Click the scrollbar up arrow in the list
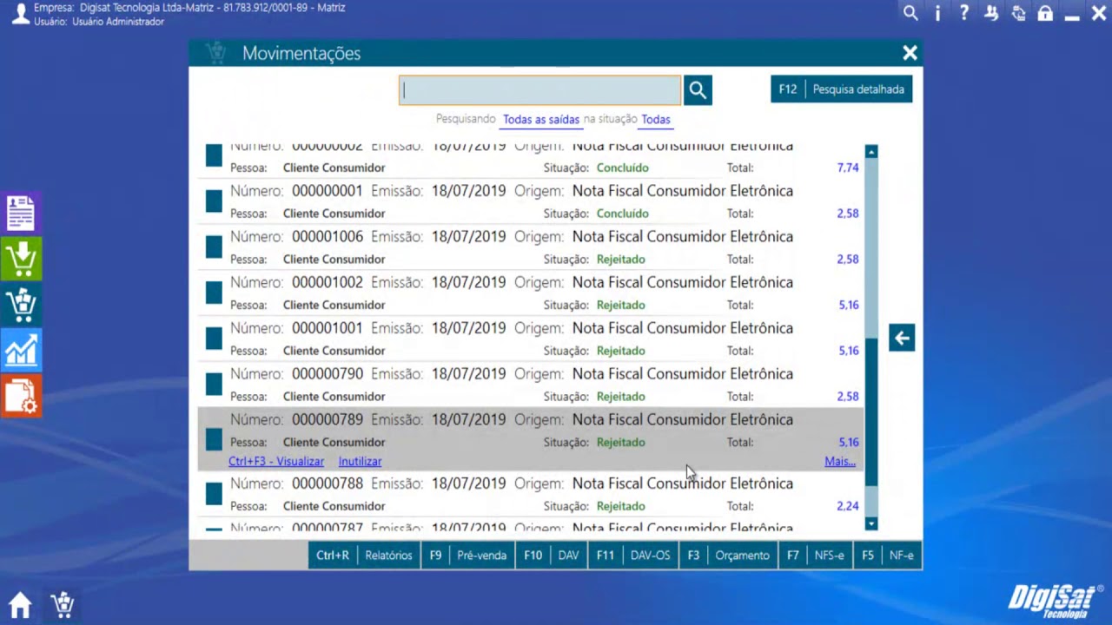1112x625 pixels. click(x=871, y=152)
